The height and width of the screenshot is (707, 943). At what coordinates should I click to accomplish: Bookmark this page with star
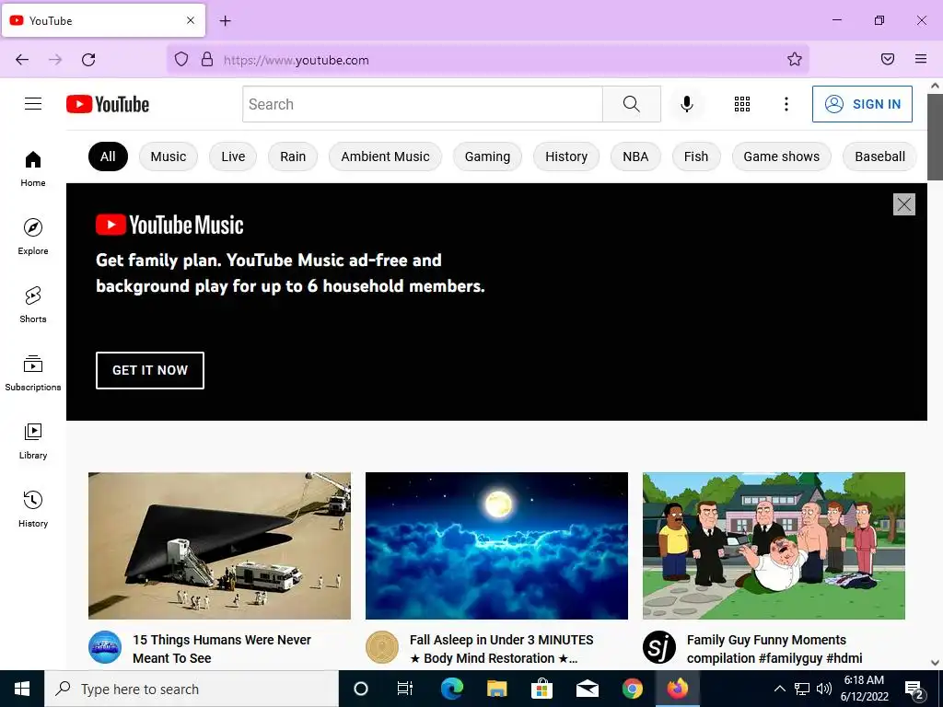795,59
